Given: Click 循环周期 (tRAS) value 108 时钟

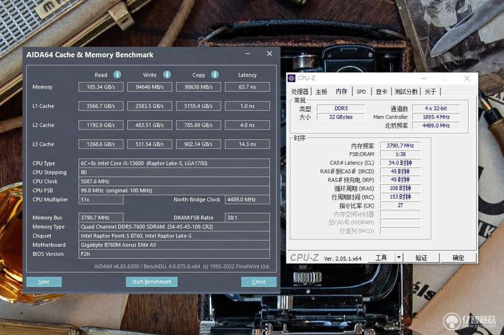Looking at the screenshot, I should tap(400, 188).
